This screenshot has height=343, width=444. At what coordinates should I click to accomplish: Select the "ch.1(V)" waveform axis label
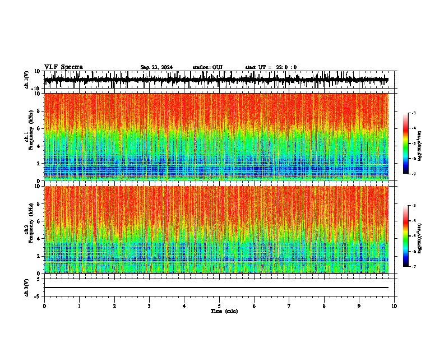point(26,80)
